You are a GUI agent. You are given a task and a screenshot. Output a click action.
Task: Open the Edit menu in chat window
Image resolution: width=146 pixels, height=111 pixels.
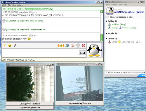9,5
